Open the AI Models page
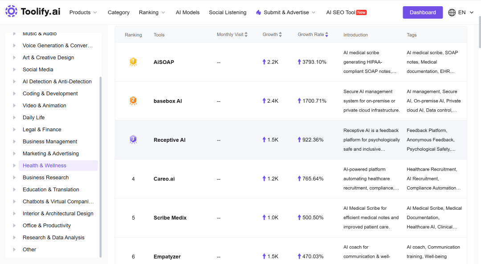Viewport: 481px width, 264px height. (188, 12)
